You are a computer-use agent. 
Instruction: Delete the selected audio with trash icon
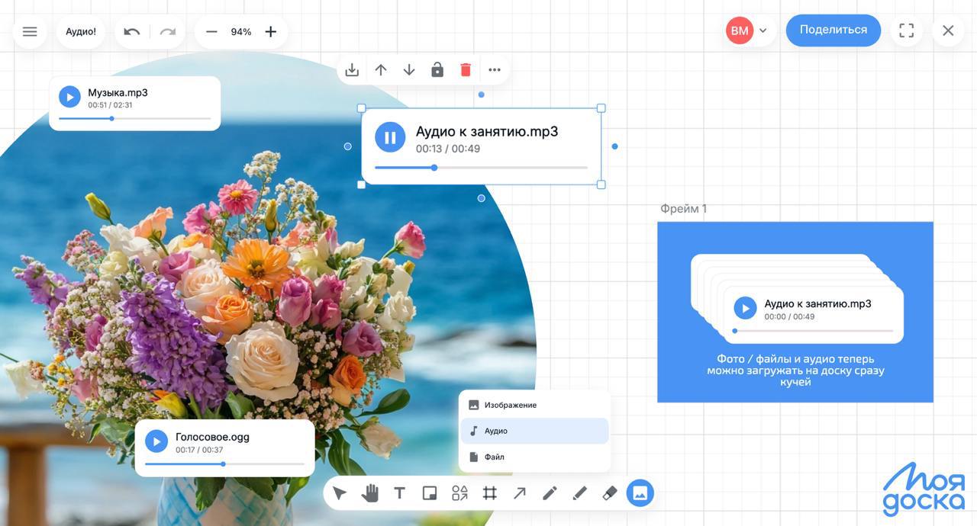[x=466, y=70]
